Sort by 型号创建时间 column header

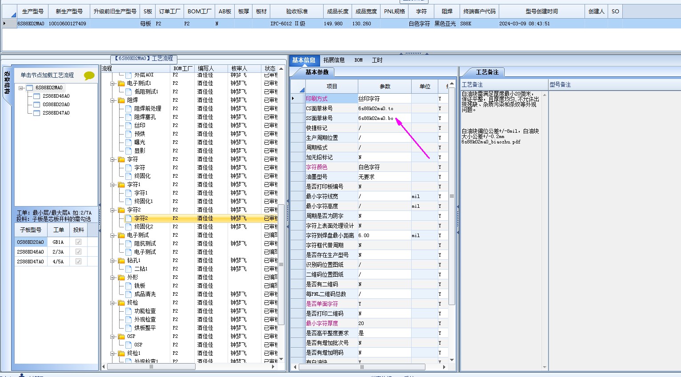click(541, 12)
